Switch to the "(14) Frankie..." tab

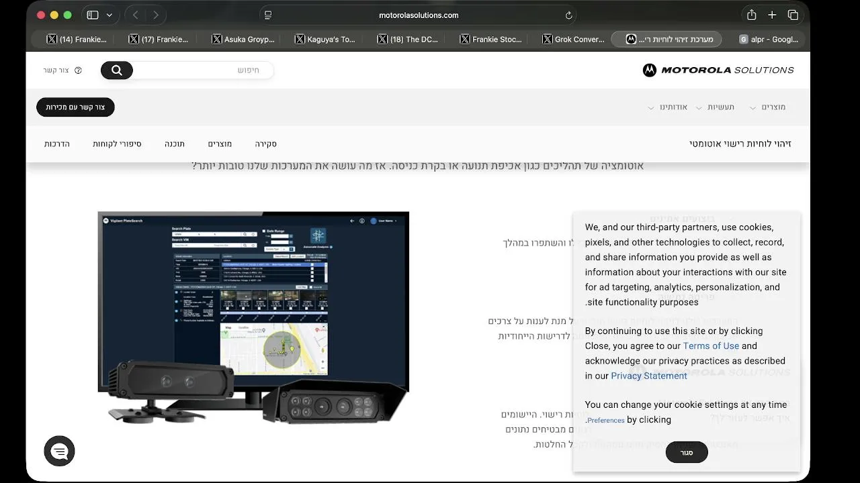tap(76, 40)
